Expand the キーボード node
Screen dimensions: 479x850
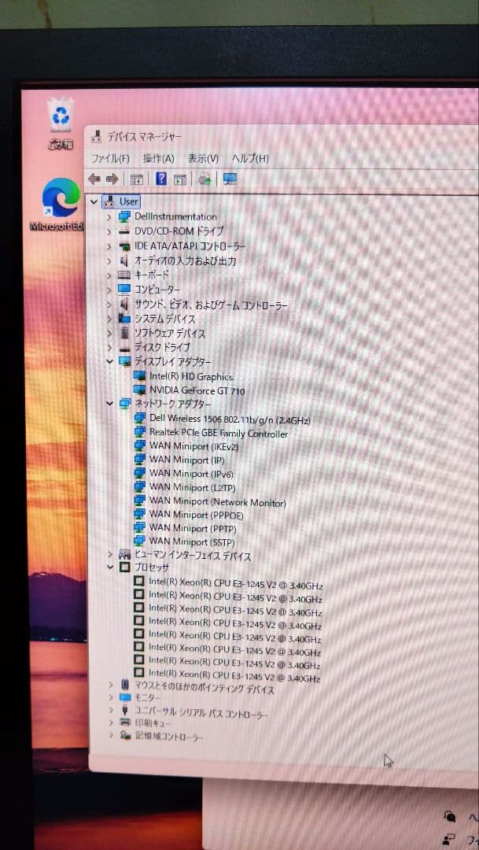click(x=109, y=275)
